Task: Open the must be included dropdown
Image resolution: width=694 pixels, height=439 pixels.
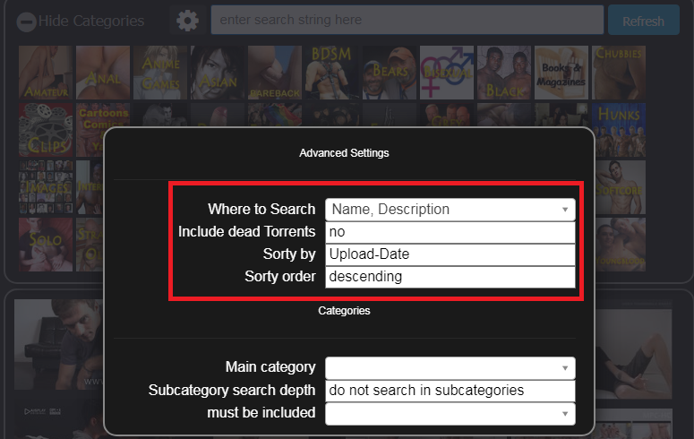Action: pos(450,413)
